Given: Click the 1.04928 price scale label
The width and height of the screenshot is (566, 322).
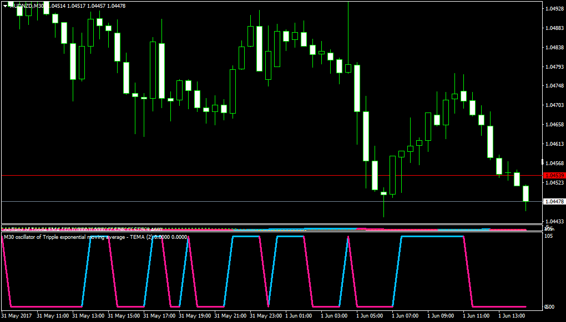Looking at the screenshot, I should click(555, 9).
